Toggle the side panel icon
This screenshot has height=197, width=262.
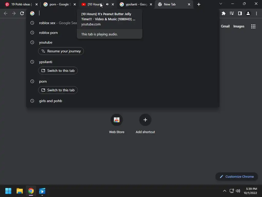pyautogui.click(x=240, y=13)
